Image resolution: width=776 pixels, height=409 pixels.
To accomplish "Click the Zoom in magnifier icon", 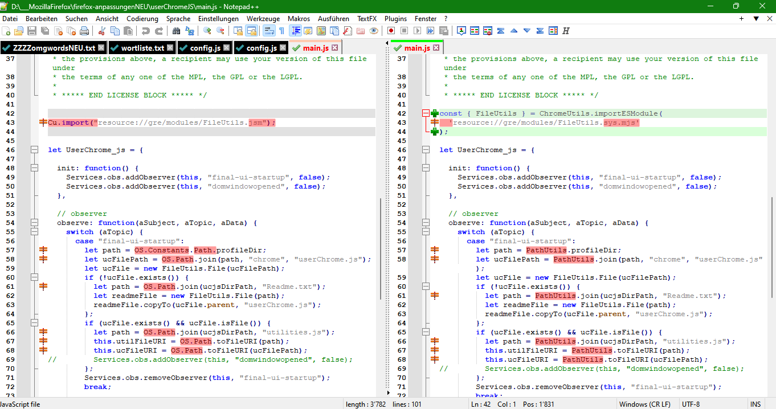I will pos(207,31).
